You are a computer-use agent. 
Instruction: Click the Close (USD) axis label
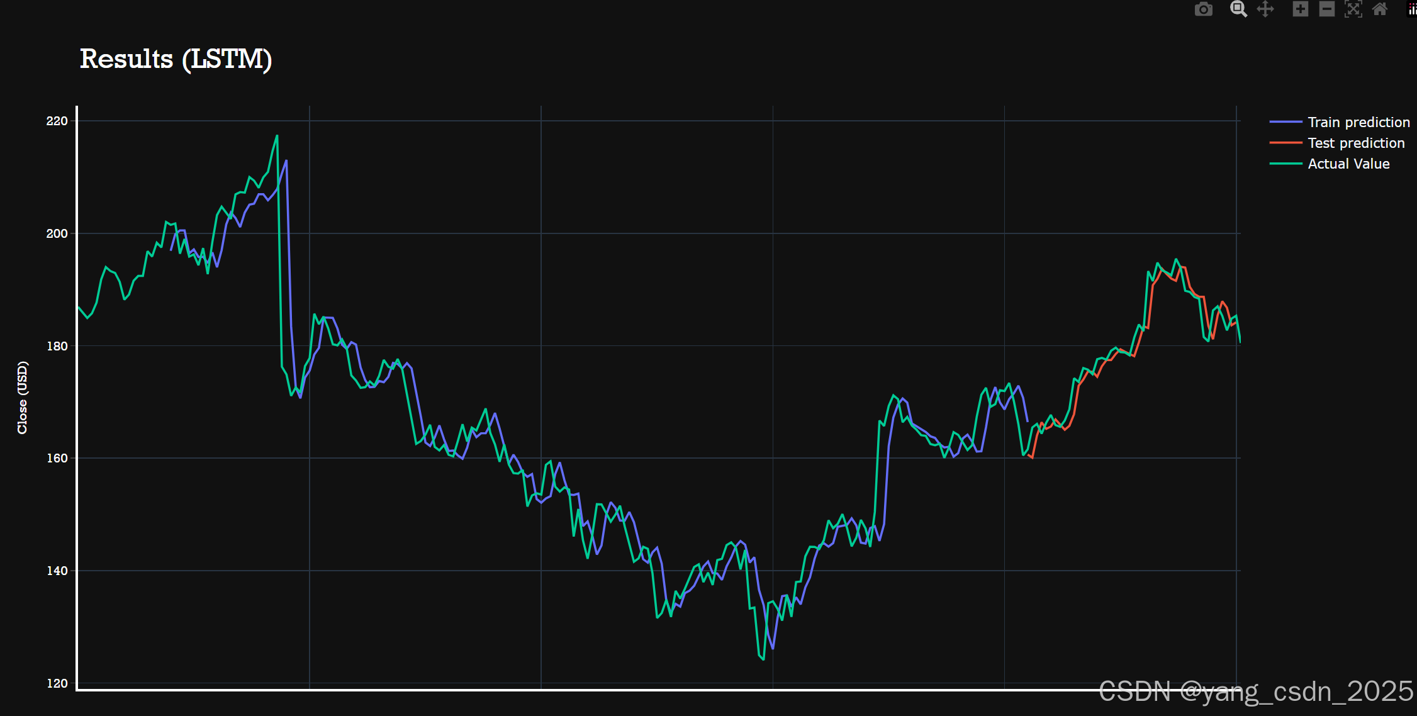coord(23,398)
